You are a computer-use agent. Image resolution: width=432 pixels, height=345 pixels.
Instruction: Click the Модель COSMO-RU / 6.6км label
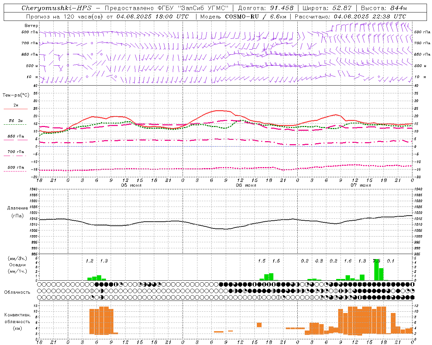243,16
